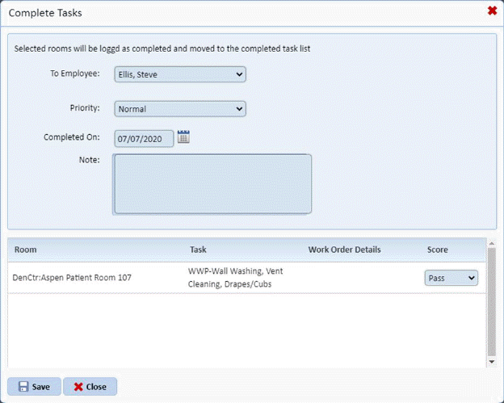Click the WWP-Wall Washing task cell
Image resolution: width=504 pixels, height=403 pixels.
[x=235, y=278]
